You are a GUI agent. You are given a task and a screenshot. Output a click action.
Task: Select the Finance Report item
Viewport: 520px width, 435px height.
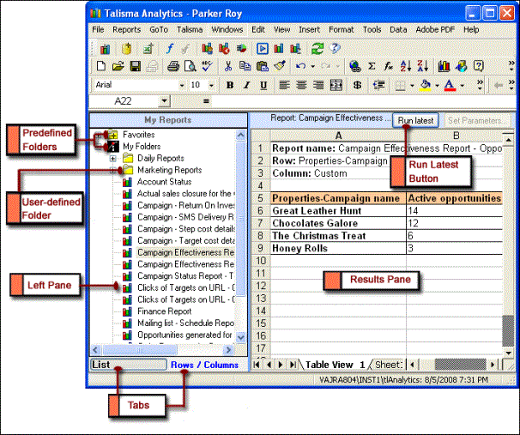click(x=164, y=311)
